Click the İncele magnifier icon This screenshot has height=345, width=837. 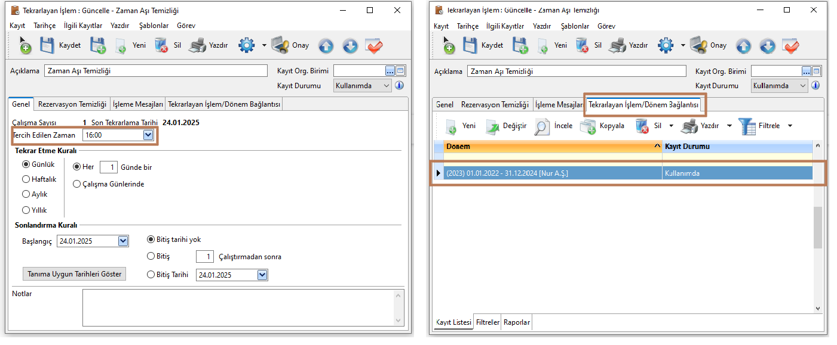(542, 126)
